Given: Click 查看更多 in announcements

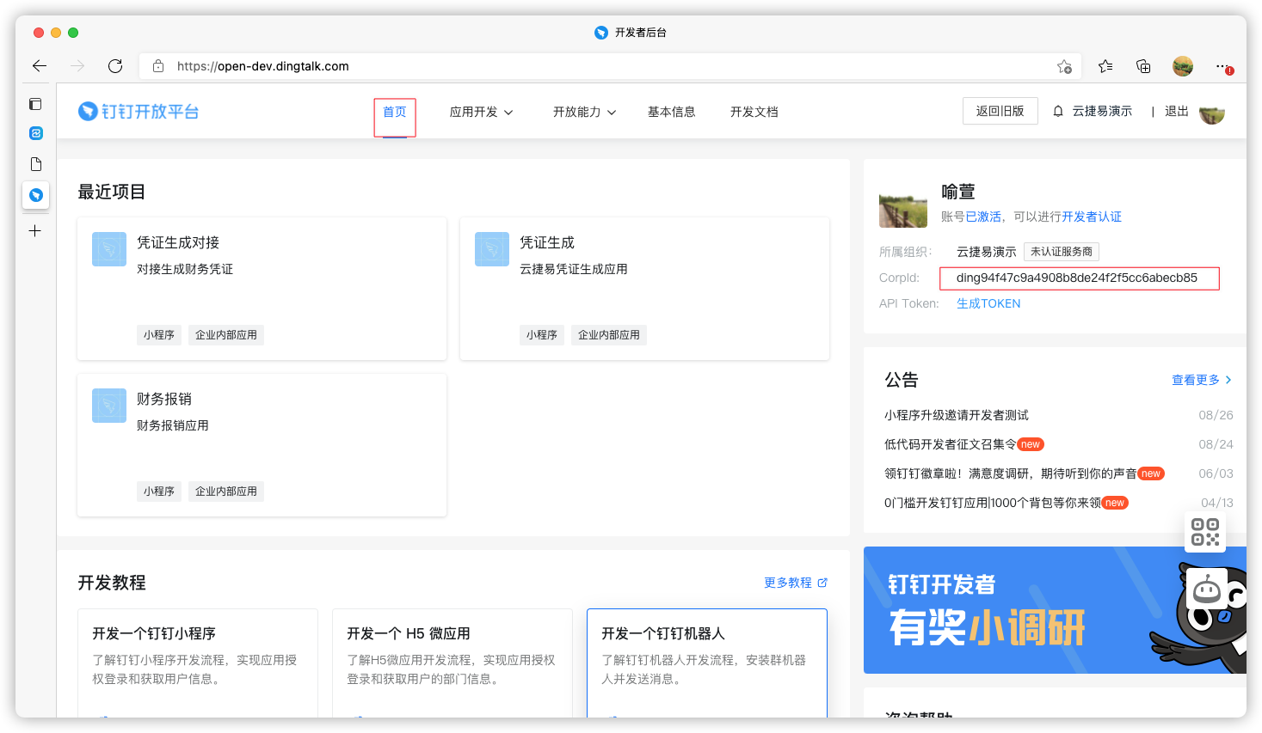Looking at the screenshot, I should pyautogui.click(x=1202, y=380).
